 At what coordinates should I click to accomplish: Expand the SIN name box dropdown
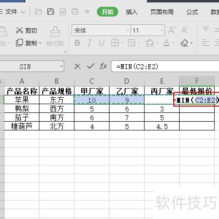click(61, 66)
